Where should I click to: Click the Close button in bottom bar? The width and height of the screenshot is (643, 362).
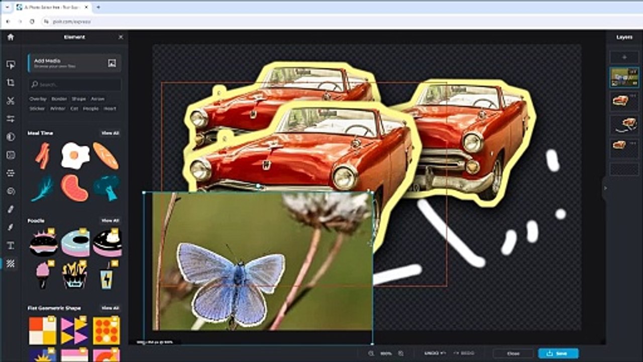coord(513,353)
